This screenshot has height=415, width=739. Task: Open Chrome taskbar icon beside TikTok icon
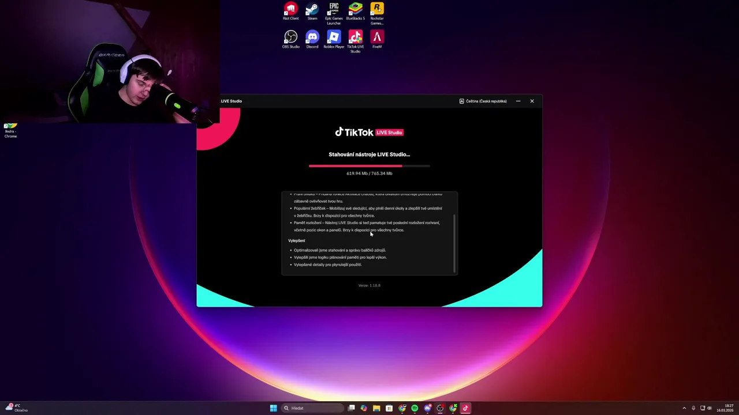coord(453,408)
